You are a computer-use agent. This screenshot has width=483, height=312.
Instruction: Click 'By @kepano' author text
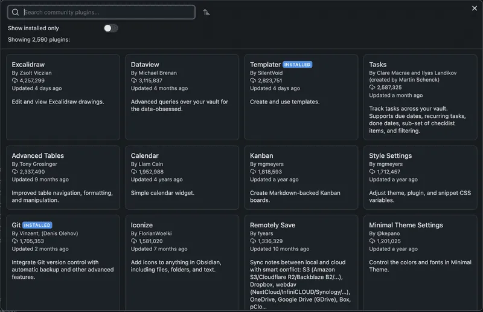(385, 233)
